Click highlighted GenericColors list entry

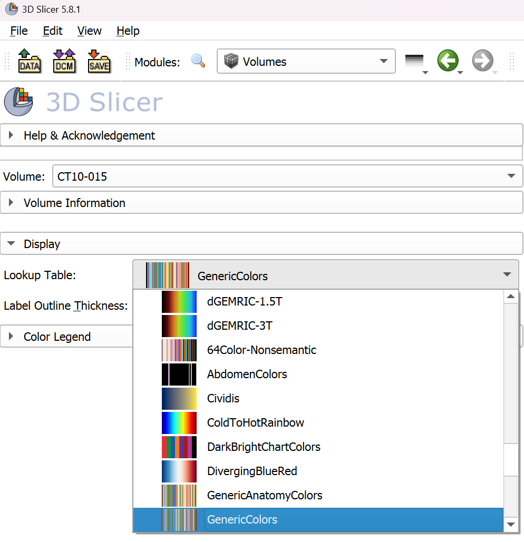tap(318, 519)
